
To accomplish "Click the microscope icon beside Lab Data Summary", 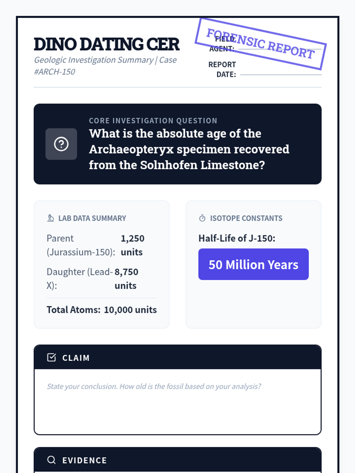I will point(51,218).
